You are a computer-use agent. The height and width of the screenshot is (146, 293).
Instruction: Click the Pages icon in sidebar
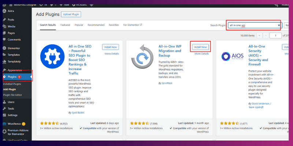click(4, 33)
